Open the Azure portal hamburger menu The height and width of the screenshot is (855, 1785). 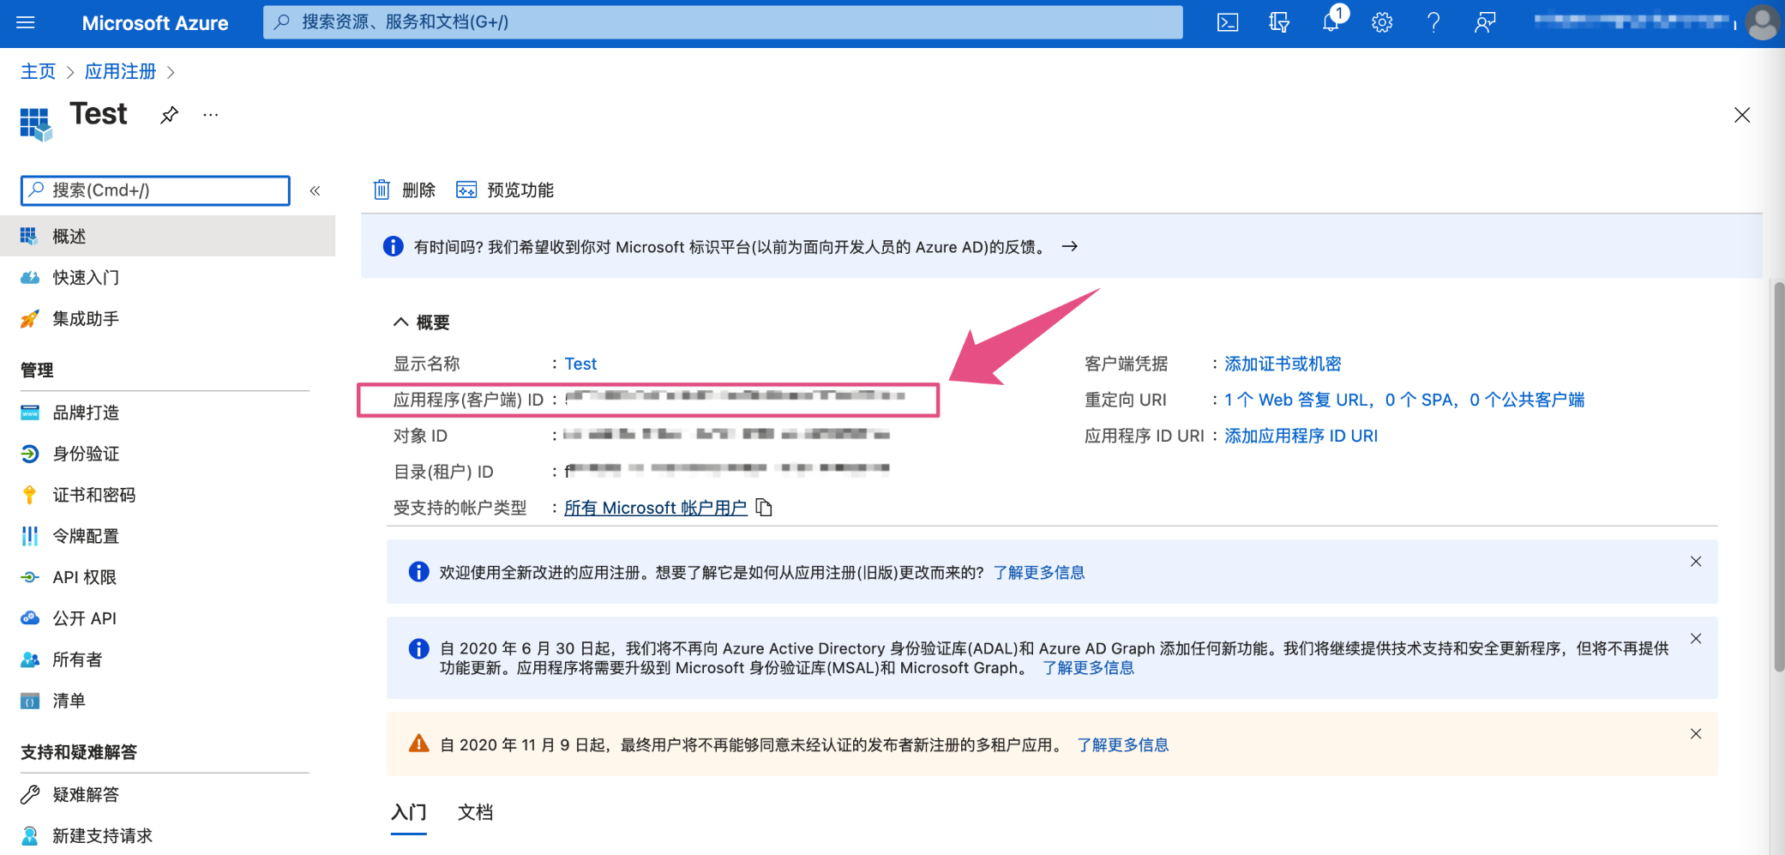[x=26, y=23]
